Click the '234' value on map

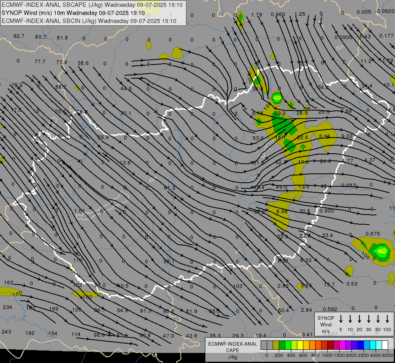tap(7, 307)
